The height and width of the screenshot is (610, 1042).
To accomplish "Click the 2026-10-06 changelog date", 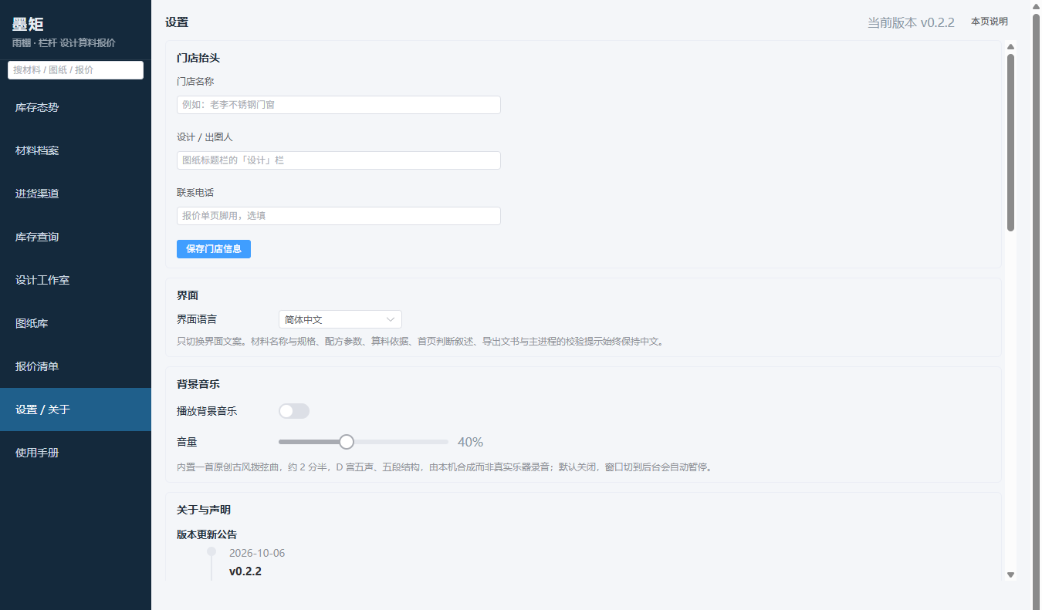I will pyautogui.click(x=257, y=553).
